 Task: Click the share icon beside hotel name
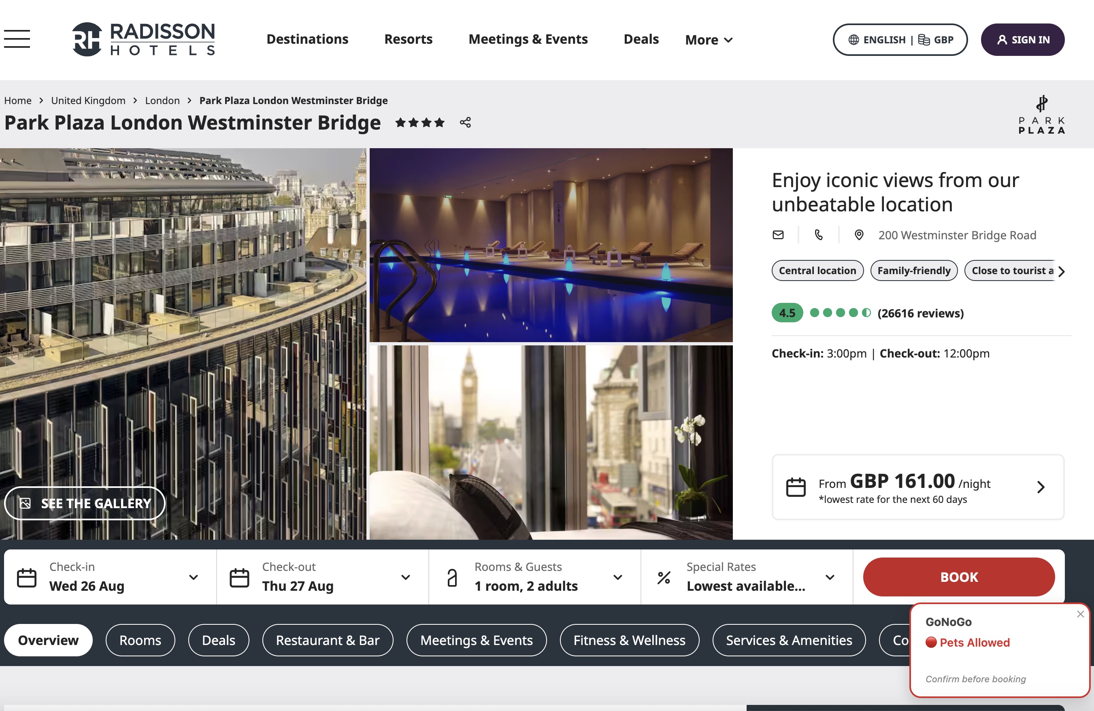(465, 122)
